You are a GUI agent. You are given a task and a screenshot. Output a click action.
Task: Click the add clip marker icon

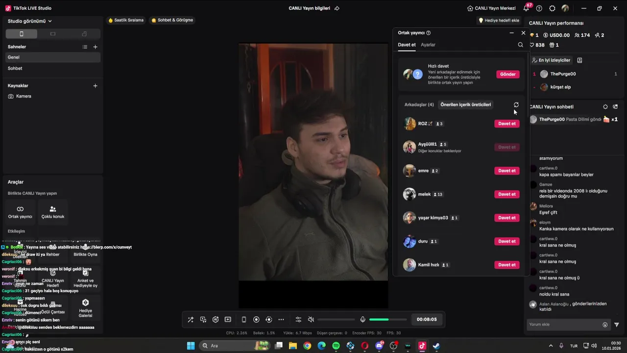tap(228, 320)
